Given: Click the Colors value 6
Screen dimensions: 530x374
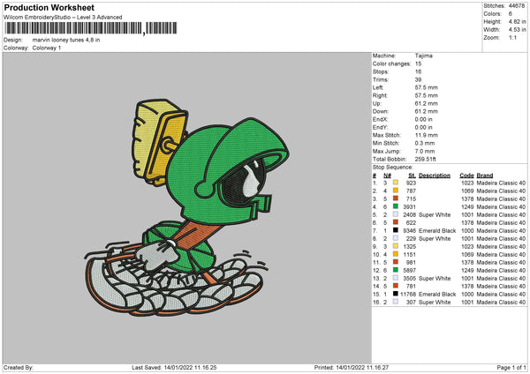Looking at the screenshot, I should click(x=510, y=14).
